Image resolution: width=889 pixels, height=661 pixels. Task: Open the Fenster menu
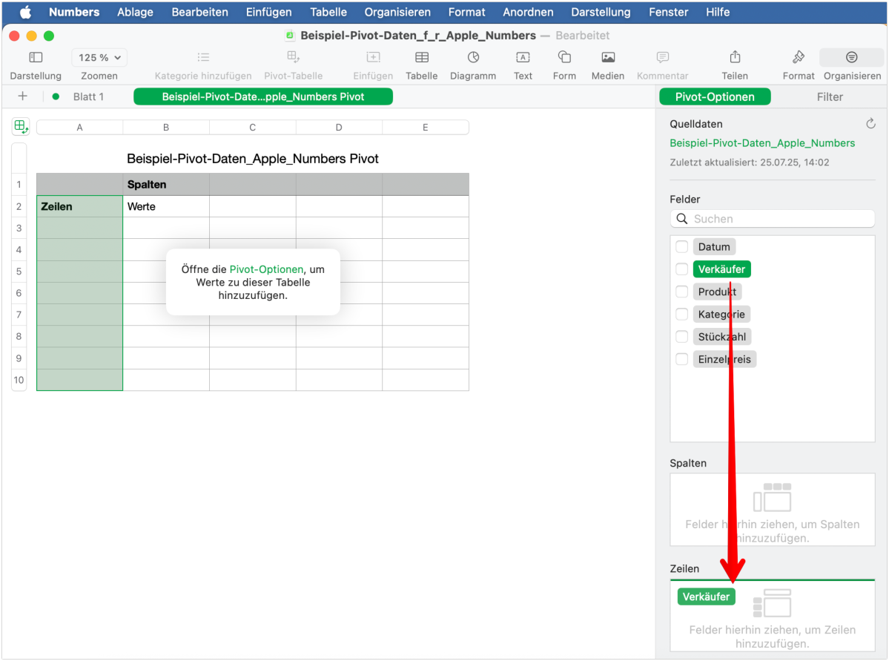tap(669, 12)
